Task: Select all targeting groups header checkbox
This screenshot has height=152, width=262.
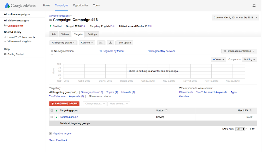Action: coord(52,111)
